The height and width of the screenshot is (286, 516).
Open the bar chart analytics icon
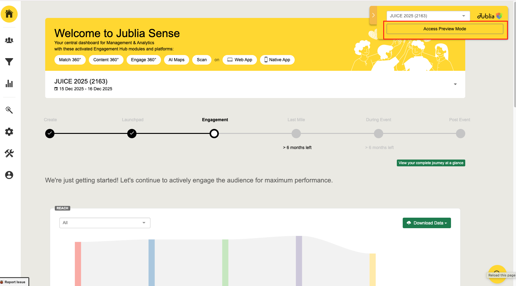9,83
